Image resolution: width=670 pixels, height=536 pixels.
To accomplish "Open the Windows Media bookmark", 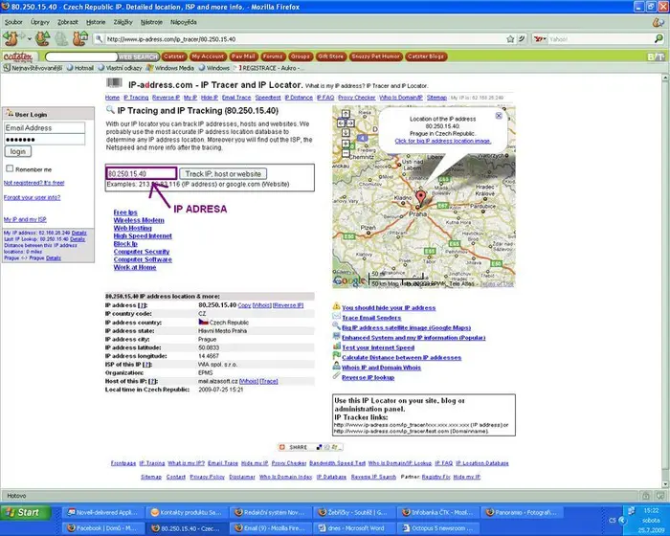I will click(x=170, y=68).
